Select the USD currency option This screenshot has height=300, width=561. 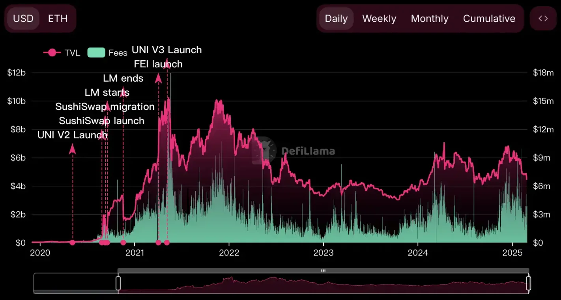23,18
